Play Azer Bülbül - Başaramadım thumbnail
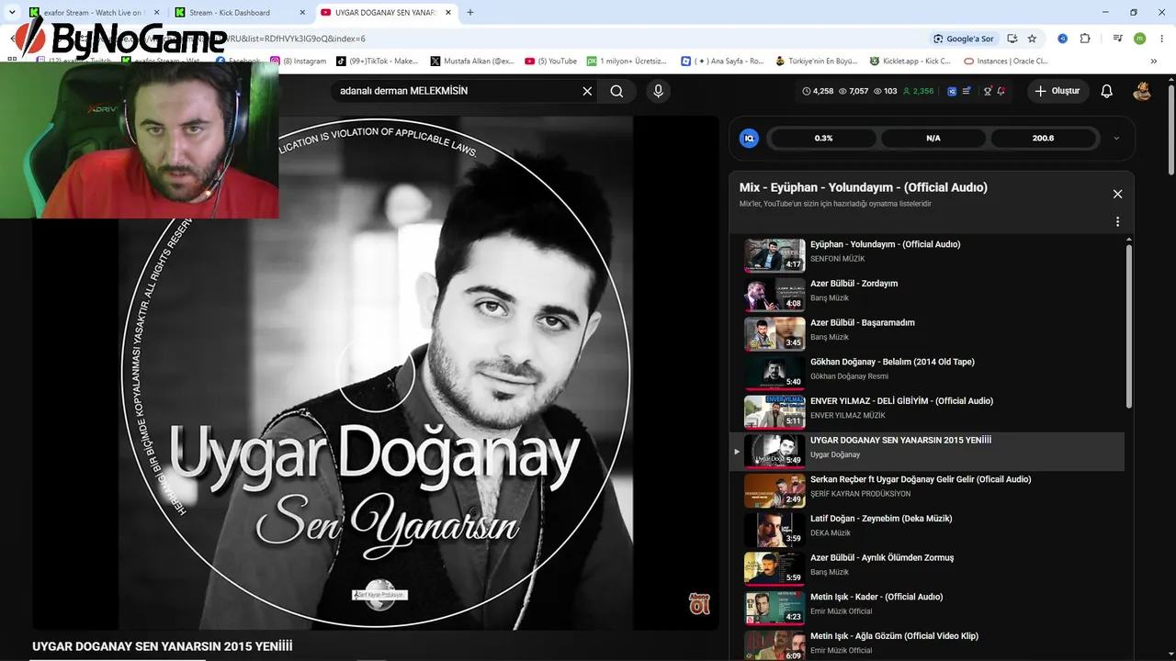Image resolution: width=1176 pixels, height=661 pixels. [x=775, y=334]
